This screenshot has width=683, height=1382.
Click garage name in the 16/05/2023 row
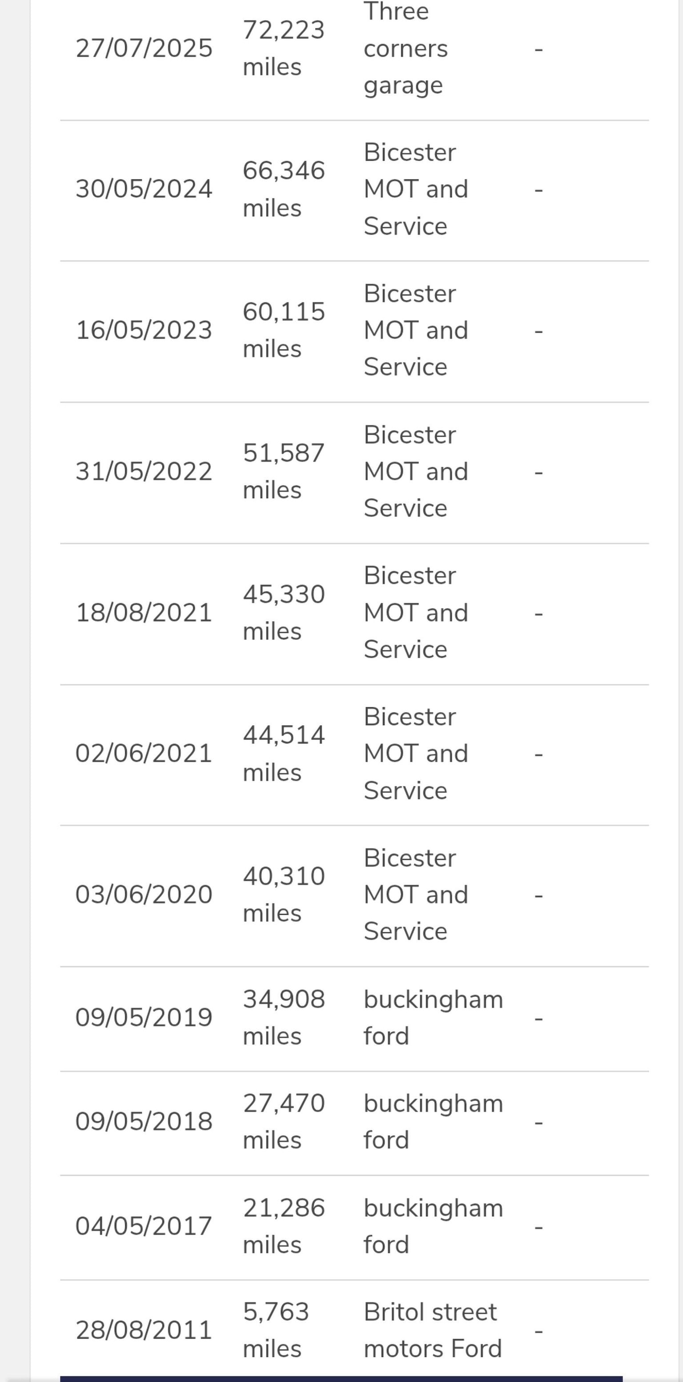click(416, 331)
